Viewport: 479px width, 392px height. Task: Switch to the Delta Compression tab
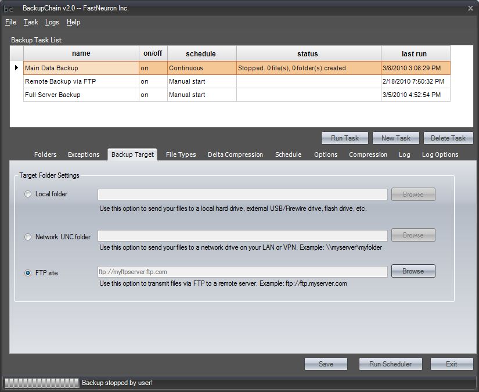(x=235, y=154)
